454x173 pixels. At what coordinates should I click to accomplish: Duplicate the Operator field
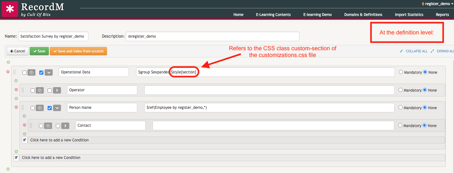pos(40,90)
